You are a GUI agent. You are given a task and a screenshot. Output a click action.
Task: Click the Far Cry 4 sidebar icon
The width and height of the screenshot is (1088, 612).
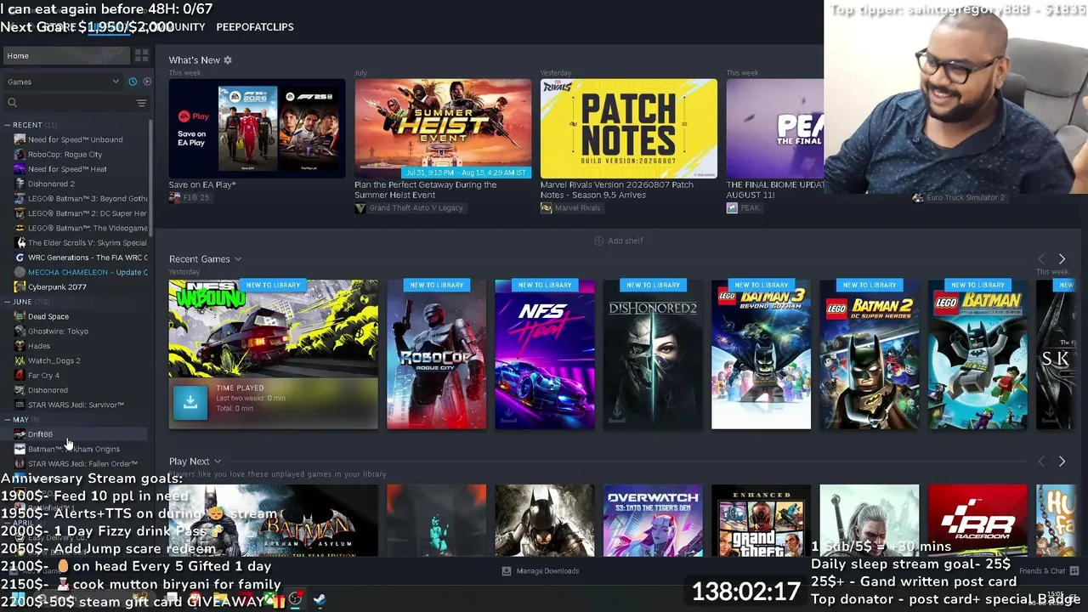pos(20,375)
